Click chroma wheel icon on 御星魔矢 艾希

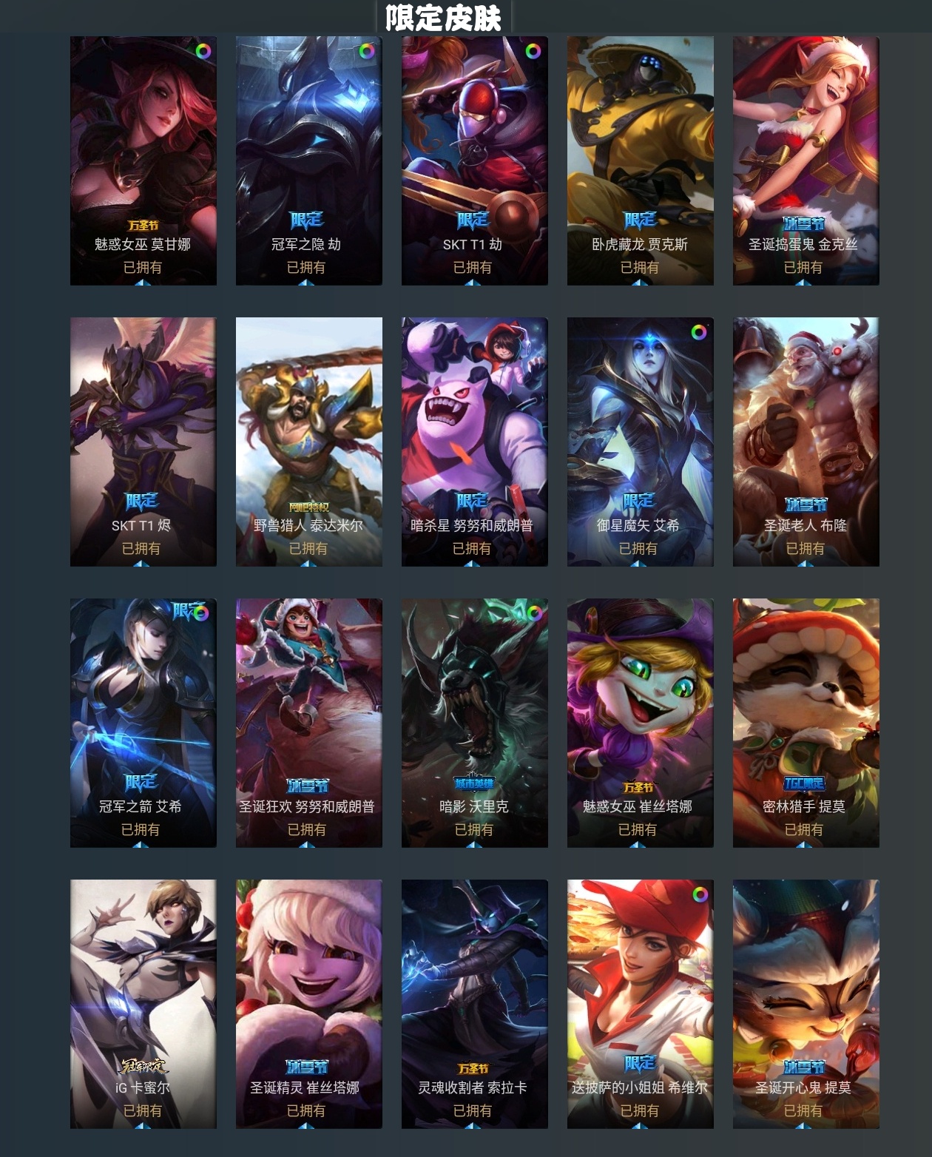698,332
